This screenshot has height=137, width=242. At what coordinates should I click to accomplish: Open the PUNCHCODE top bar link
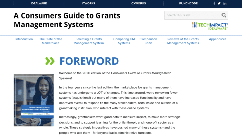click(188, 3)
